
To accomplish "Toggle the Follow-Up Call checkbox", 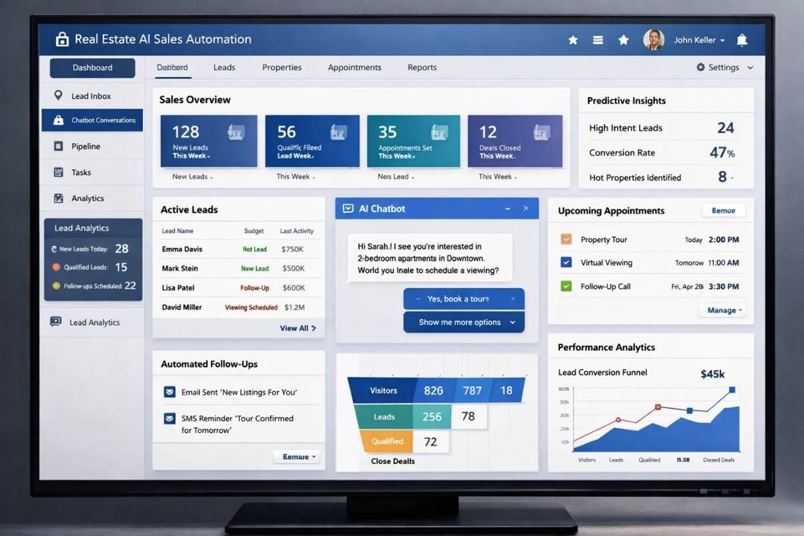I will pyautogui.click(x=566, y=286).
